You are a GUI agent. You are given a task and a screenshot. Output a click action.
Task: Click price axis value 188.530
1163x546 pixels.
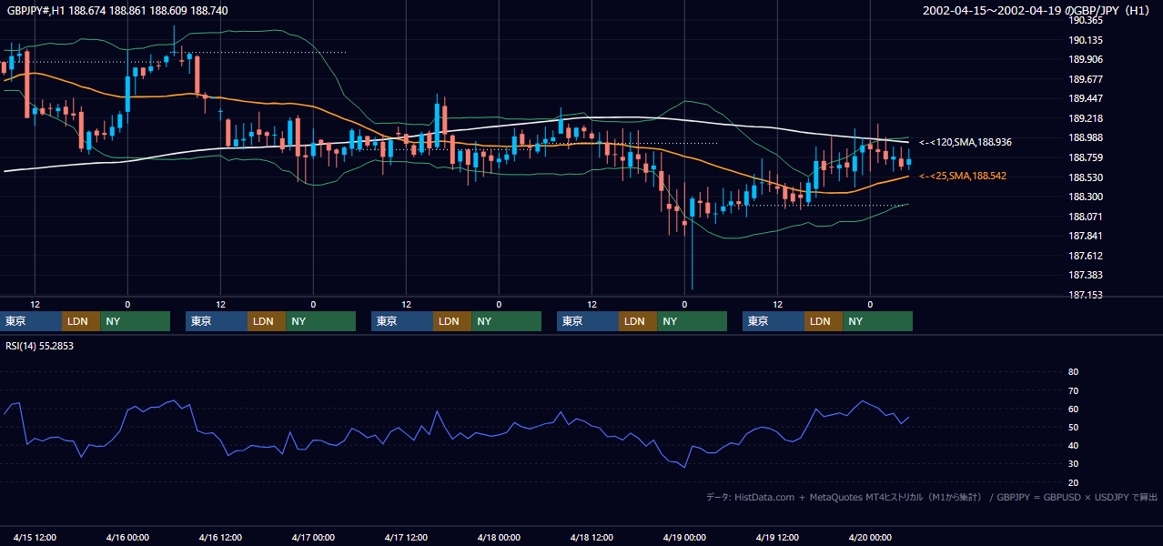[1086, 177]
